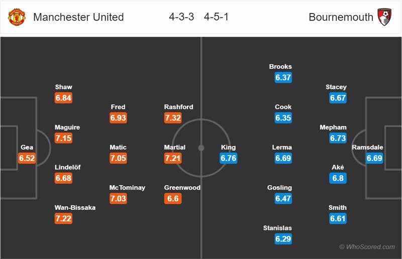Image resolution: width=402 pixels, height=259 pixels.
Task: Select Rashford's 7.32 rating badge
Action: point(173,118)
